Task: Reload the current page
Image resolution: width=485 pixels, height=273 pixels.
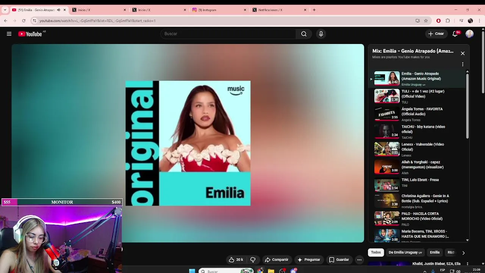Action: [x=24, y=21]
